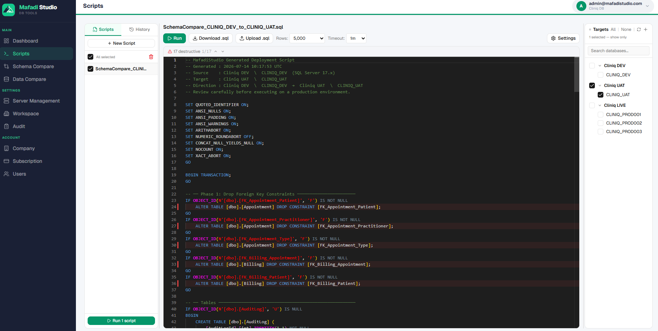Click the show only link
This screenshot has width=658, height=331.
[618, 37]
